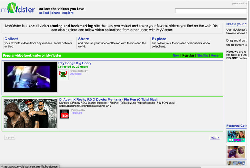Open the 'Create your o…' sidebar link
The width and height of the screenshot is (250, 168).
236,24
